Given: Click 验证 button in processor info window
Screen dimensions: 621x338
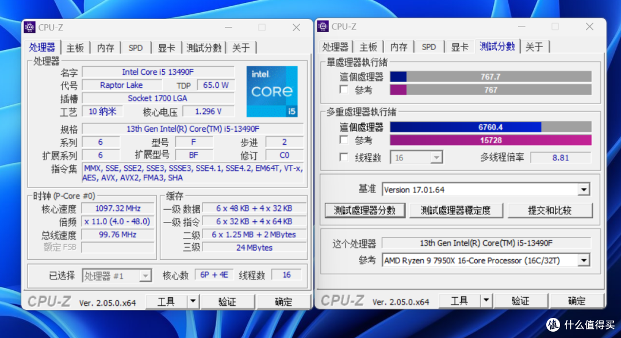Looking at the screenshot, I should (227, 302).
